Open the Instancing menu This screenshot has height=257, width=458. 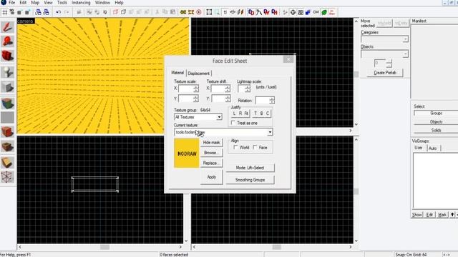pos(81,3)
